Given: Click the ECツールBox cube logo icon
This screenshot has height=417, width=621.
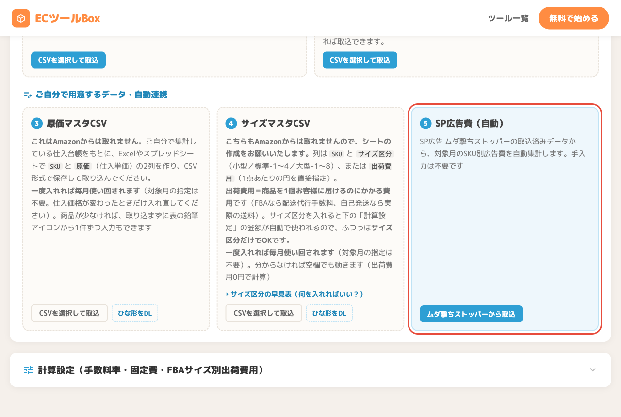Looking at the screenshot, I should pos(21,18).
